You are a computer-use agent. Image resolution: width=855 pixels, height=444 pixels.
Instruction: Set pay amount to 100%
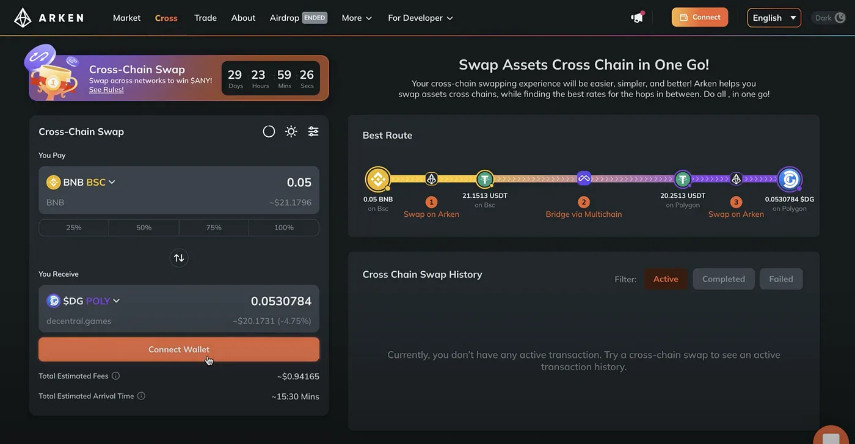(x=284, y=228)
